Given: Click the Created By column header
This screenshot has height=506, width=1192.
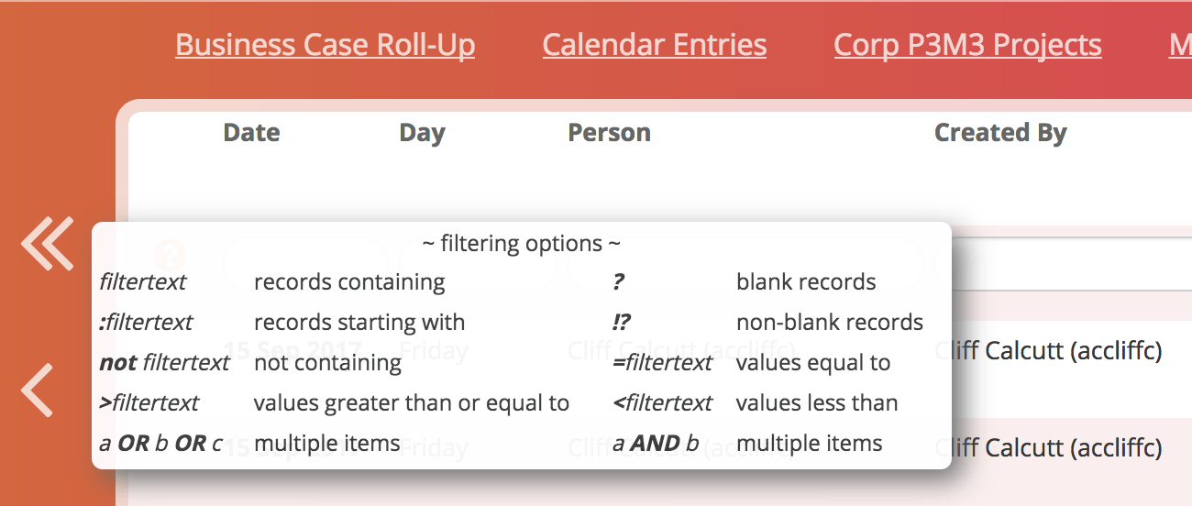Looking at the screenshot, I should (x=1000, y=133).
